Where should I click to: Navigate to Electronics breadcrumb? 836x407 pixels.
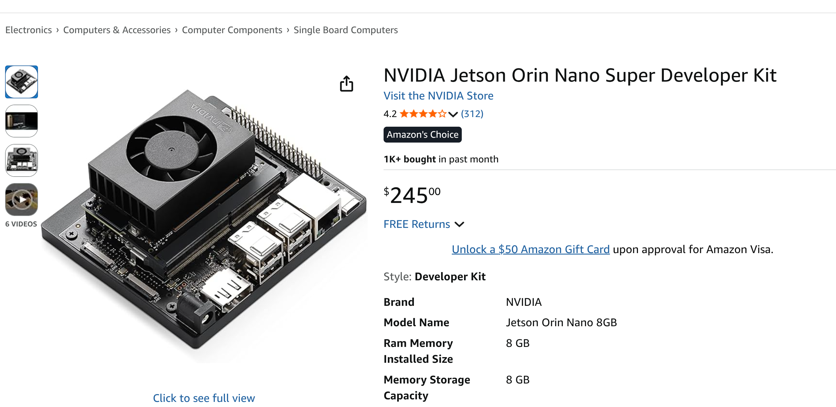point(29,30)
